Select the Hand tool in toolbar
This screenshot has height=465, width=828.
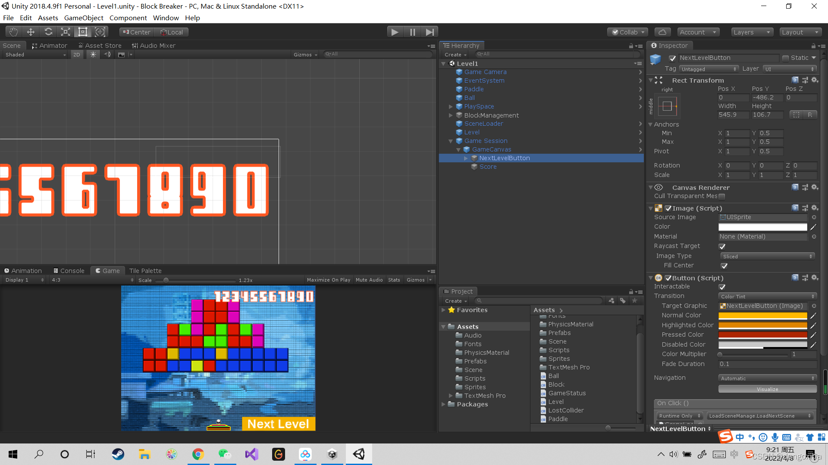13,32
